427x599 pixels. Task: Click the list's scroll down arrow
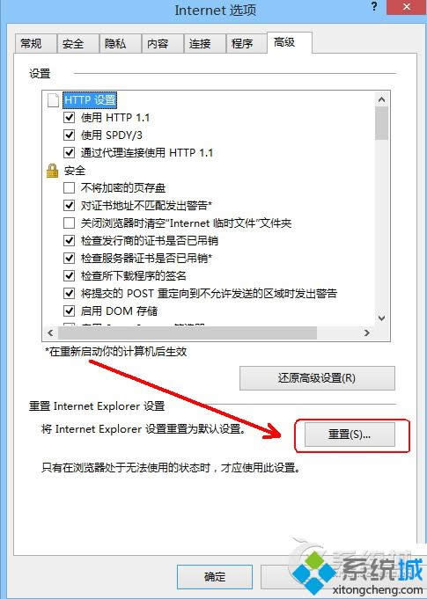point(381,318)
